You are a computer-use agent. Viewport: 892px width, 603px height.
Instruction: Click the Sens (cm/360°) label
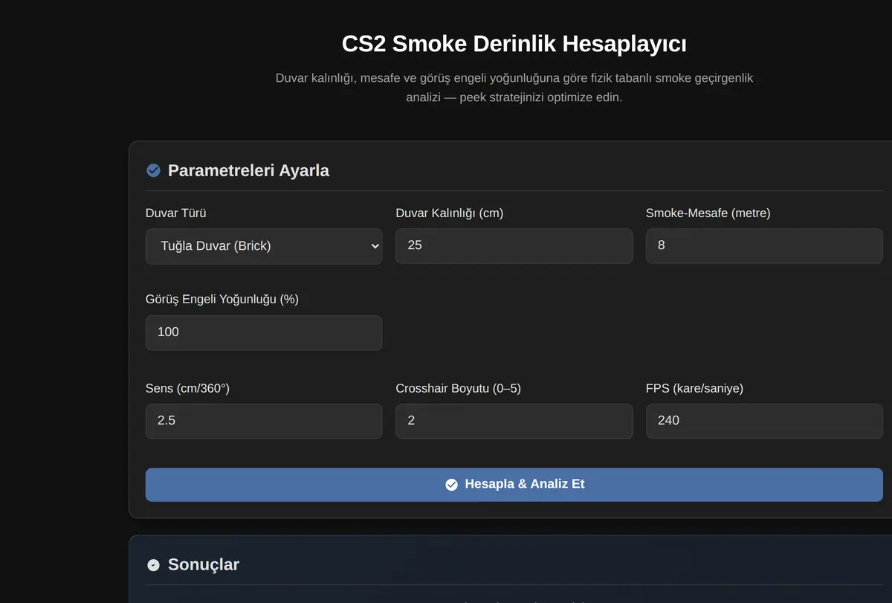pos(187,388)
